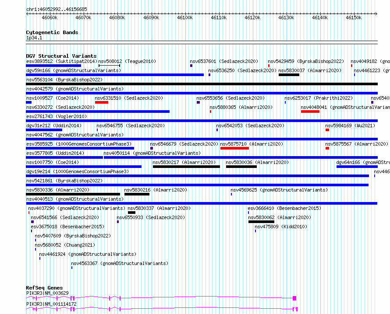This screenshot has height=314, width=390.
Task: Open nsv6537601 (Sedlazeck2020) variant
Action: 224,61
